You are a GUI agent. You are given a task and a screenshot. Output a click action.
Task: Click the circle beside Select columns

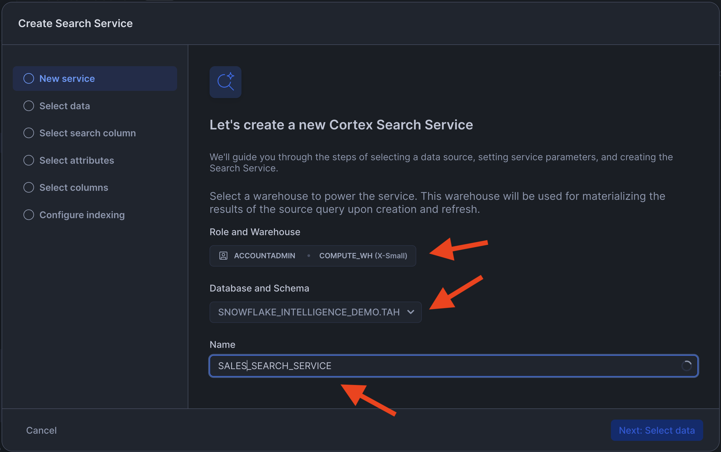[29, 187]
